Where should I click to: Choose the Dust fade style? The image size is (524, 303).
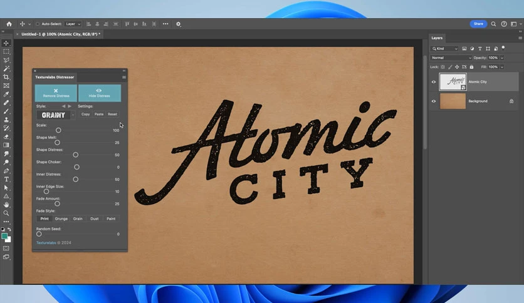coord(95,218)
